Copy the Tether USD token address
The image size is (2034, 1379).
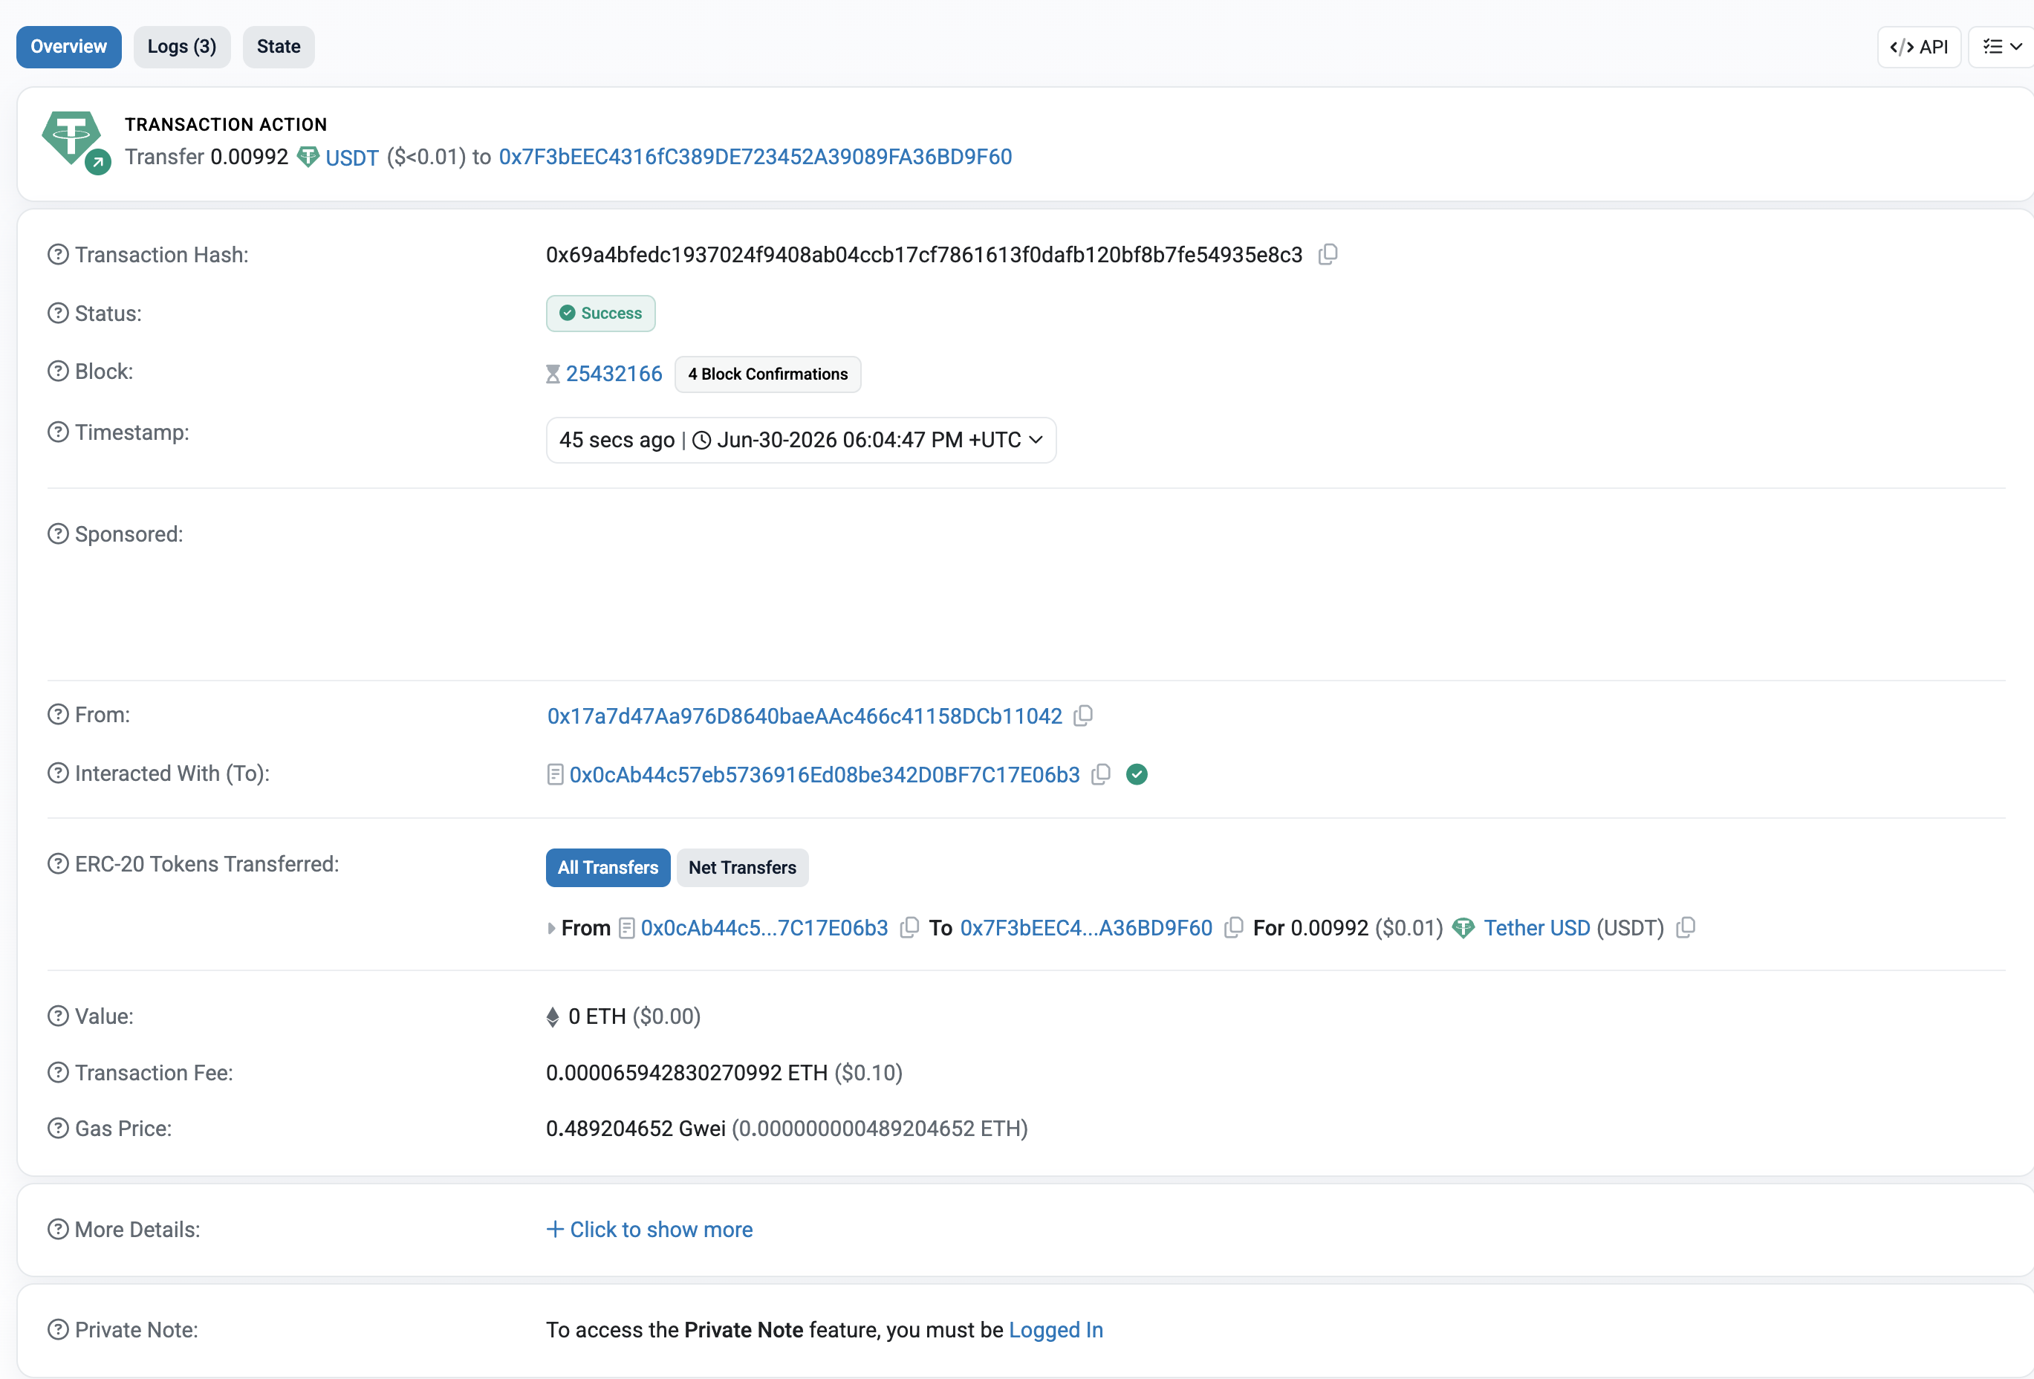(1686, 927)
